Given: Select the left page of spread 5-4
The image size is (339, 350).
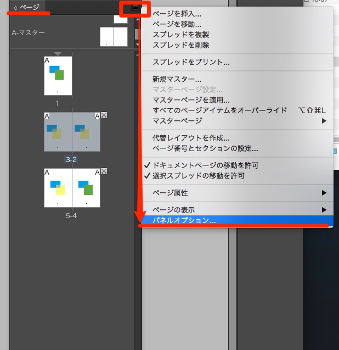Looking at the screenshot, I should coord(58,188).
